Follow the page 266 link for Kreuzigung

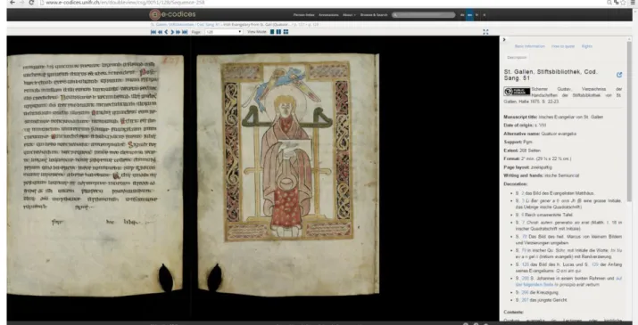pos(525,292)
